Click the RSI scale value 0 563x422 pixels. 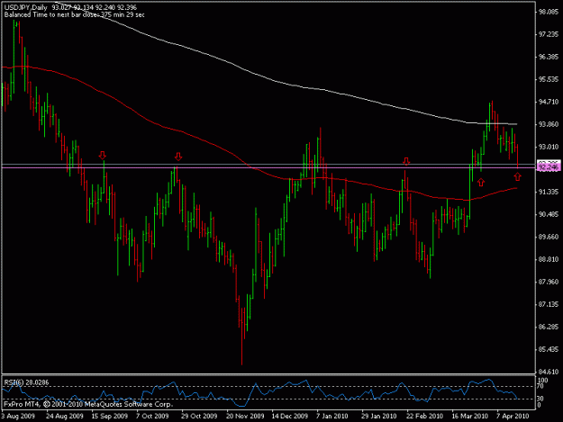(540, 405)
